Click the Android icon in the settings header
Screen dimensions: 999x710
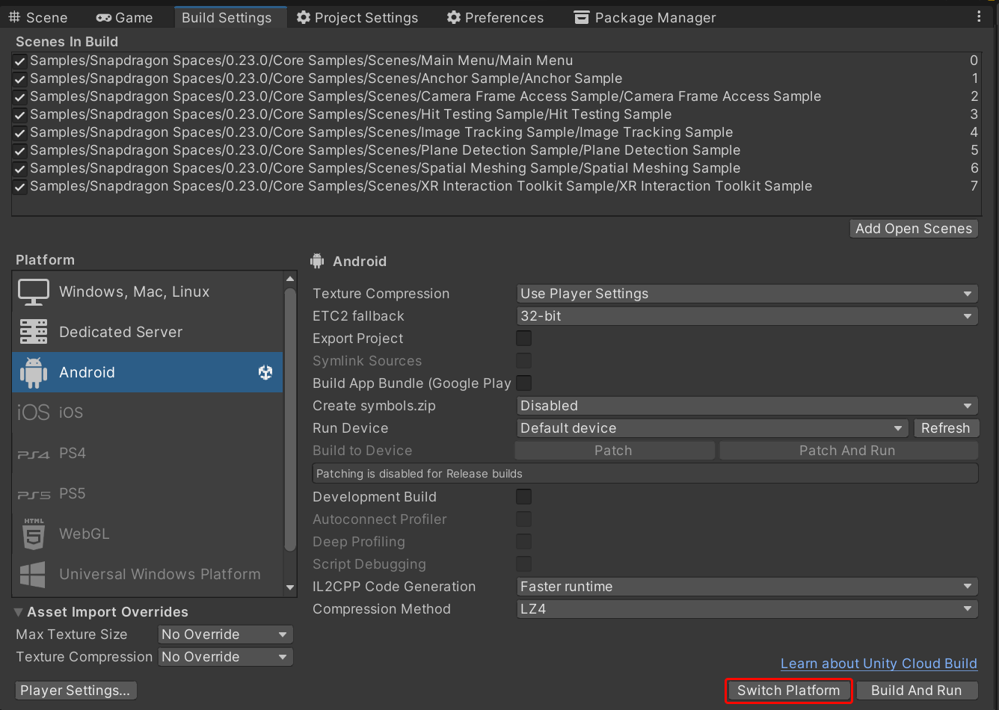click(x=317, y=261)
